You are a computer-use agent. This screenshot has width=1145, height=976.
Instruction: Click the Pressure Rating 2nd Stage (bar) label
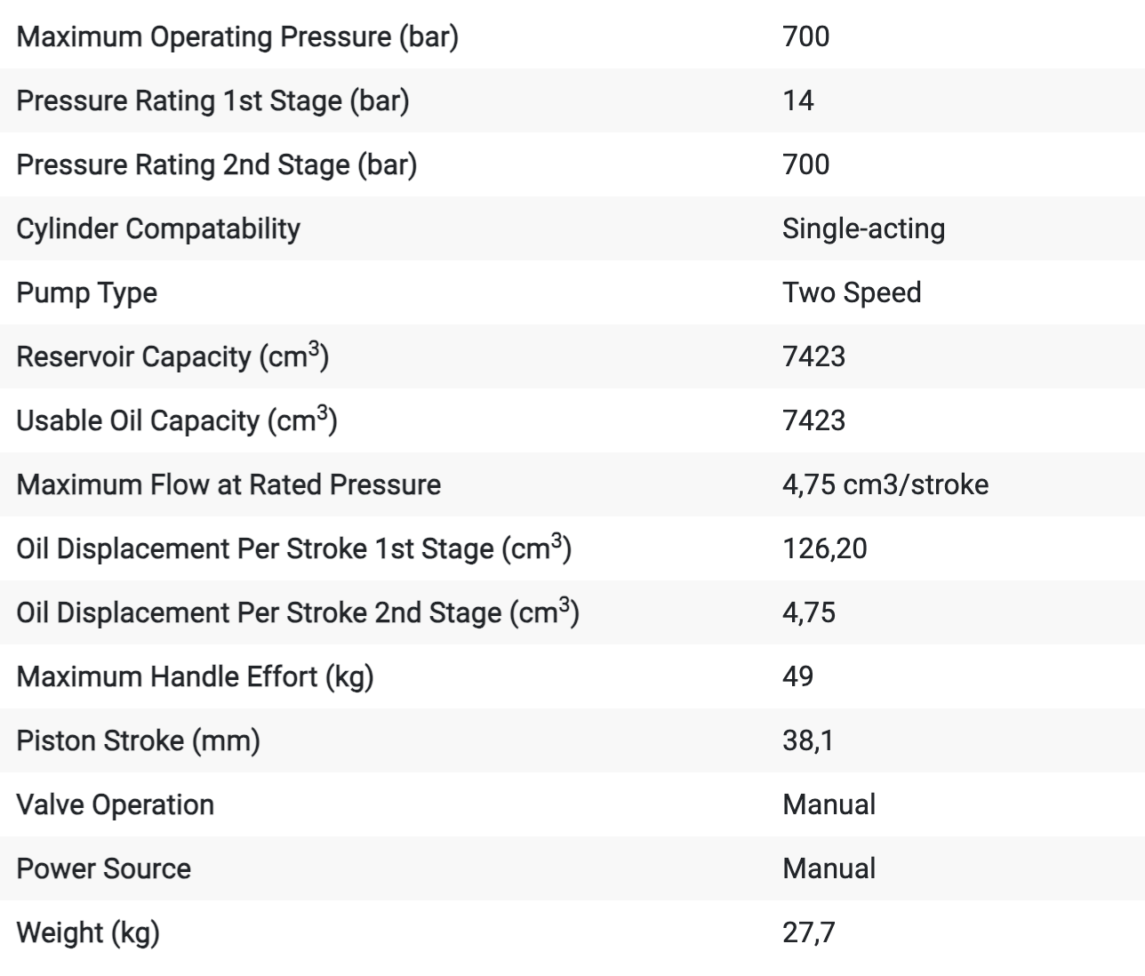[217, 165]
